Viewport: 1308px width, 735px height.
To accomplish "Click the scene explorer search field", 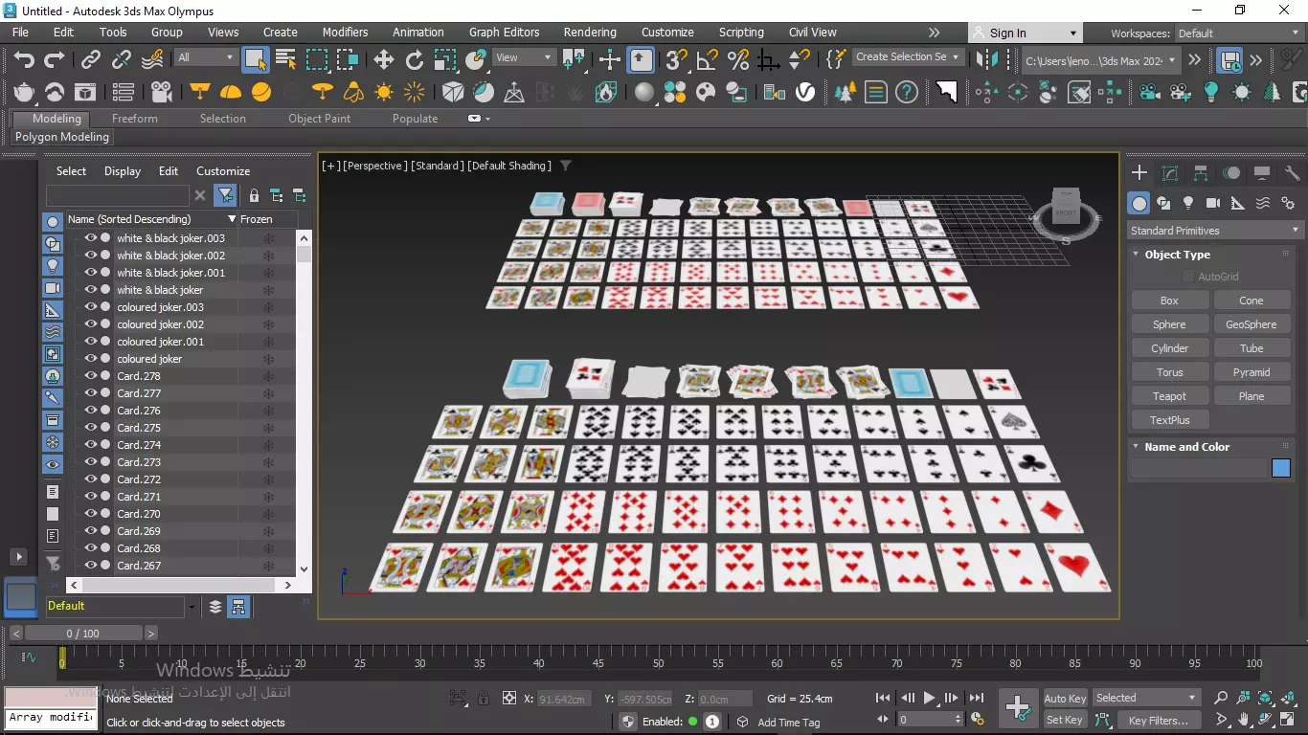I will [x=118, y=195].
